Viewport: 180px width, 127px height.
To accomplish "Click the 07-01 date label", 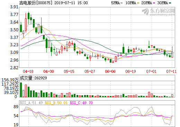I will point(151,71).
